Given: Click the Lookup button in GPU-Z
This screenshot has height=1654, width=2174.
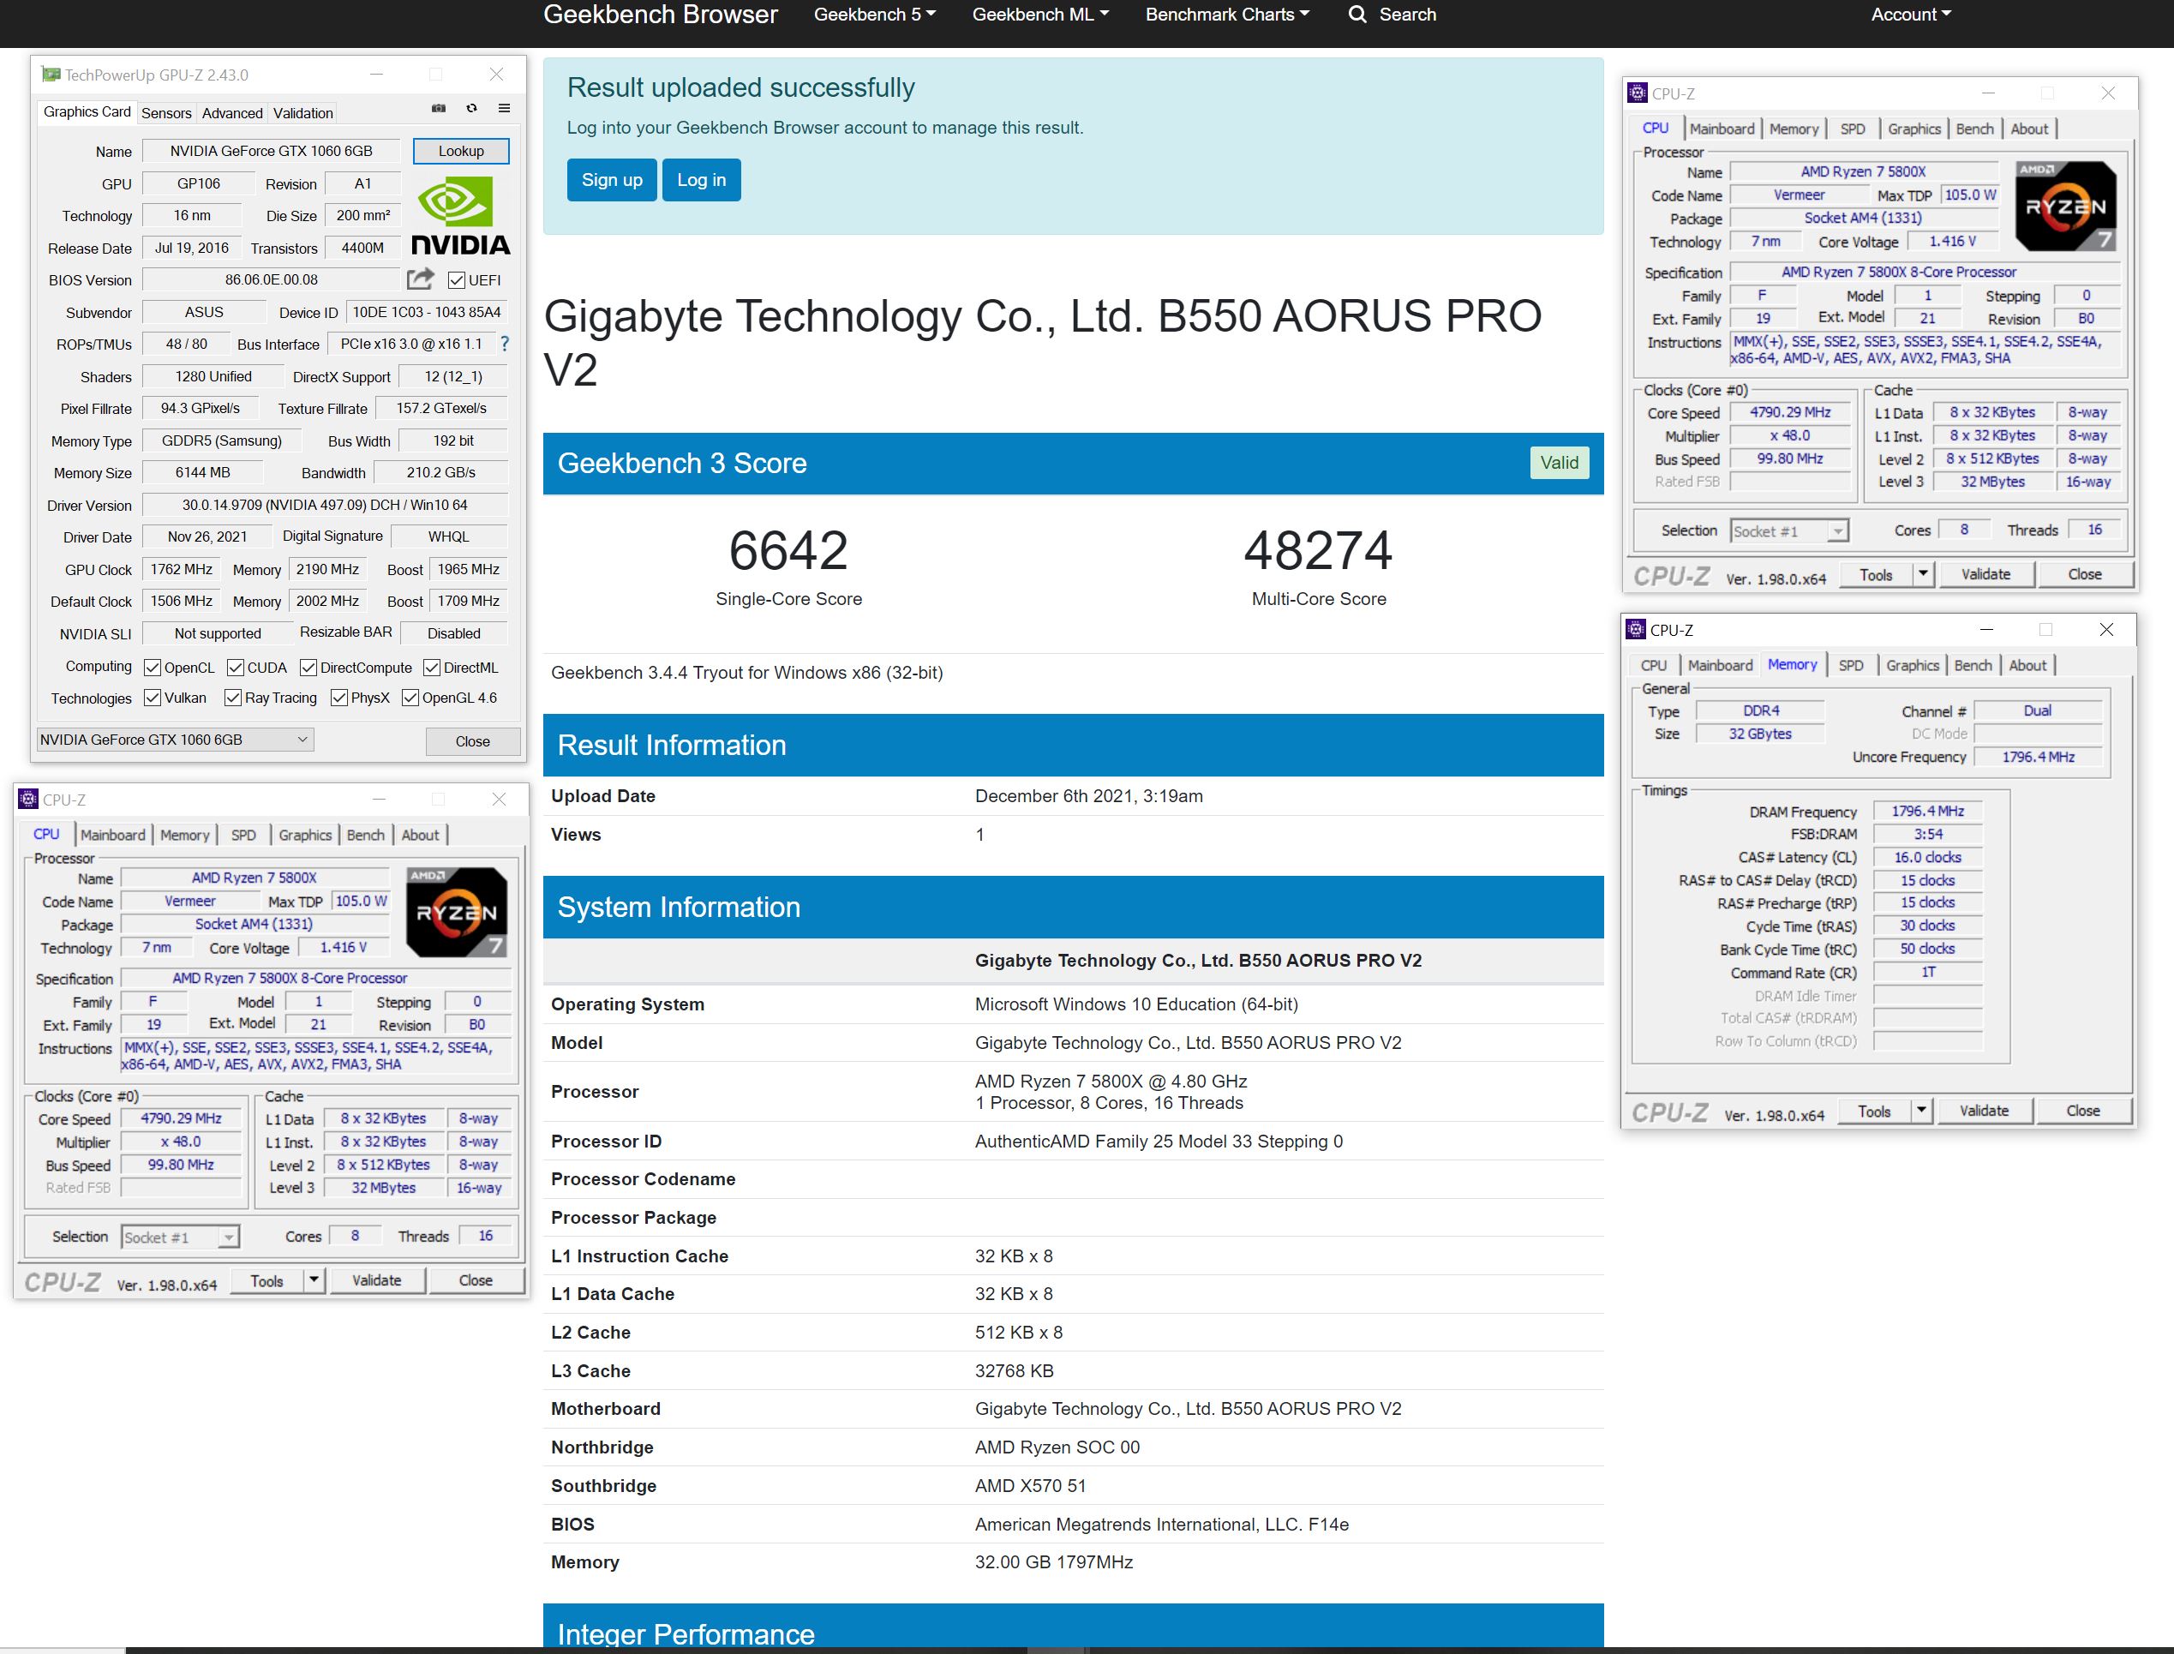Looking at the screenshot, I should pos(460,151).
